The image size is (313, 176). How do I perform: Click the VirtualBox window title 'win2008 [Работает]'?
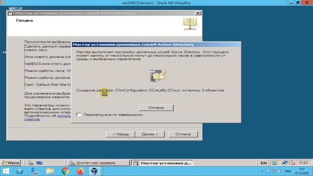coord(156,3)
